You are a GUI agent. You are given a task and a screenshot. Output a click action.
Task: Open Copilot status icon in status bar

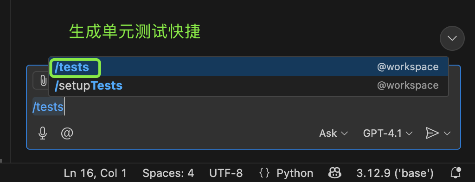335,173
